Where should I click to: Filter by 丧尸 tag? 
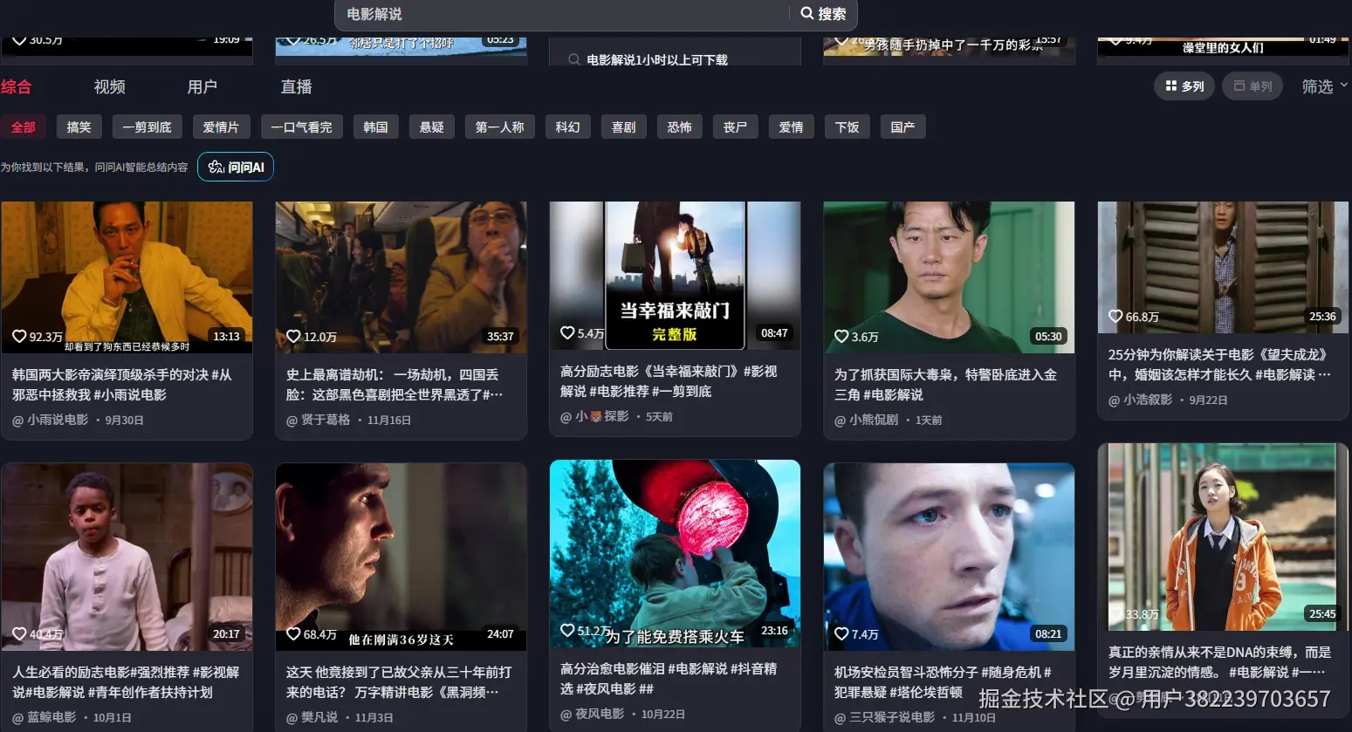[x=736, y=127]
